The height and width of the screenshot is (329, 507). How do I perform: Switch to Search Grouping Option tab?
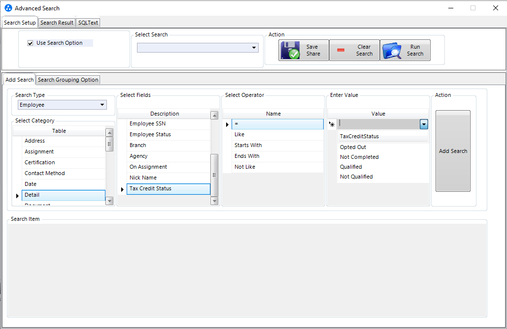(68, 80)
